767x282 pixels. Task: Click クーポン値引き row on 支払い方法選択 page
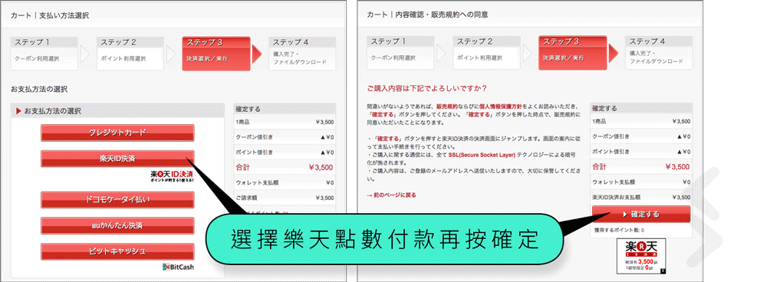point(285,137)
